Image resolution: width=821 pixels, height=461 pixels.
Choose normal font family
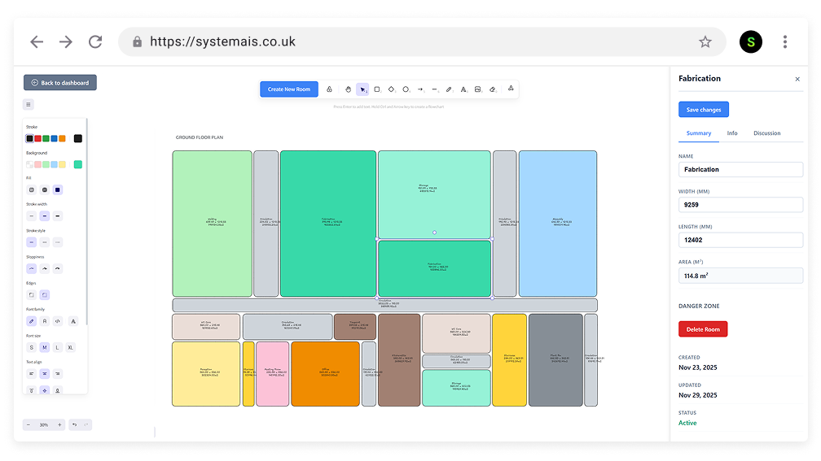(45, 321)
